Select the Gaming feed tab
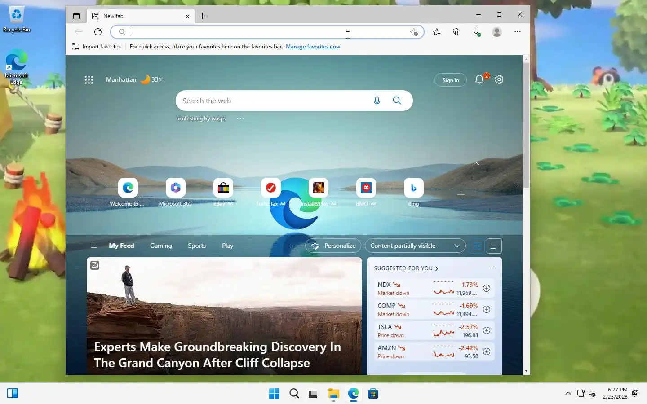647x404 pixels. pyautogui.click(x=161, y=246)
